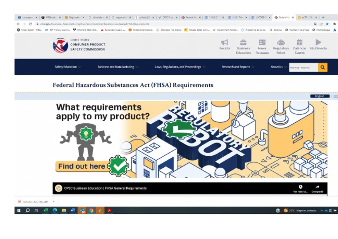The height and width of the screenshot is (239, 338).
Task: Close the active Federal Haz tab
Action: [x=293, y=18]
